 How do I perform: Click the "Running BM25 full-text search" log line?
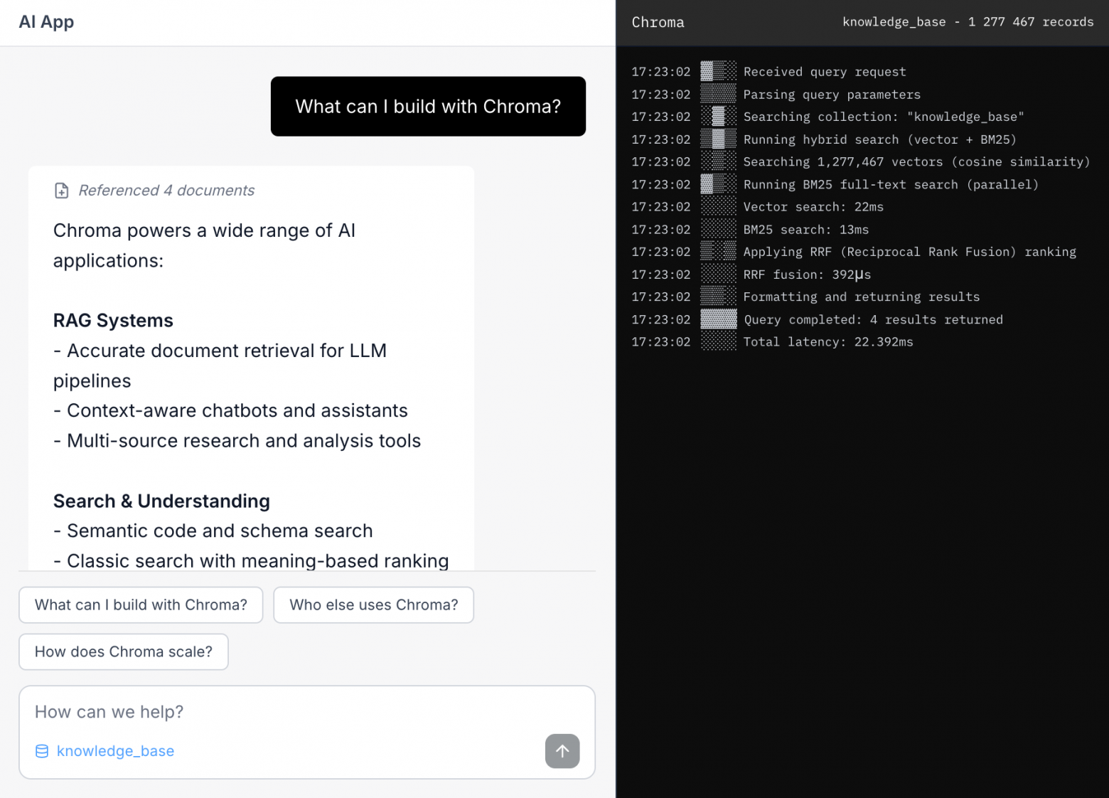pyautogui.click(x=891, y=185)
